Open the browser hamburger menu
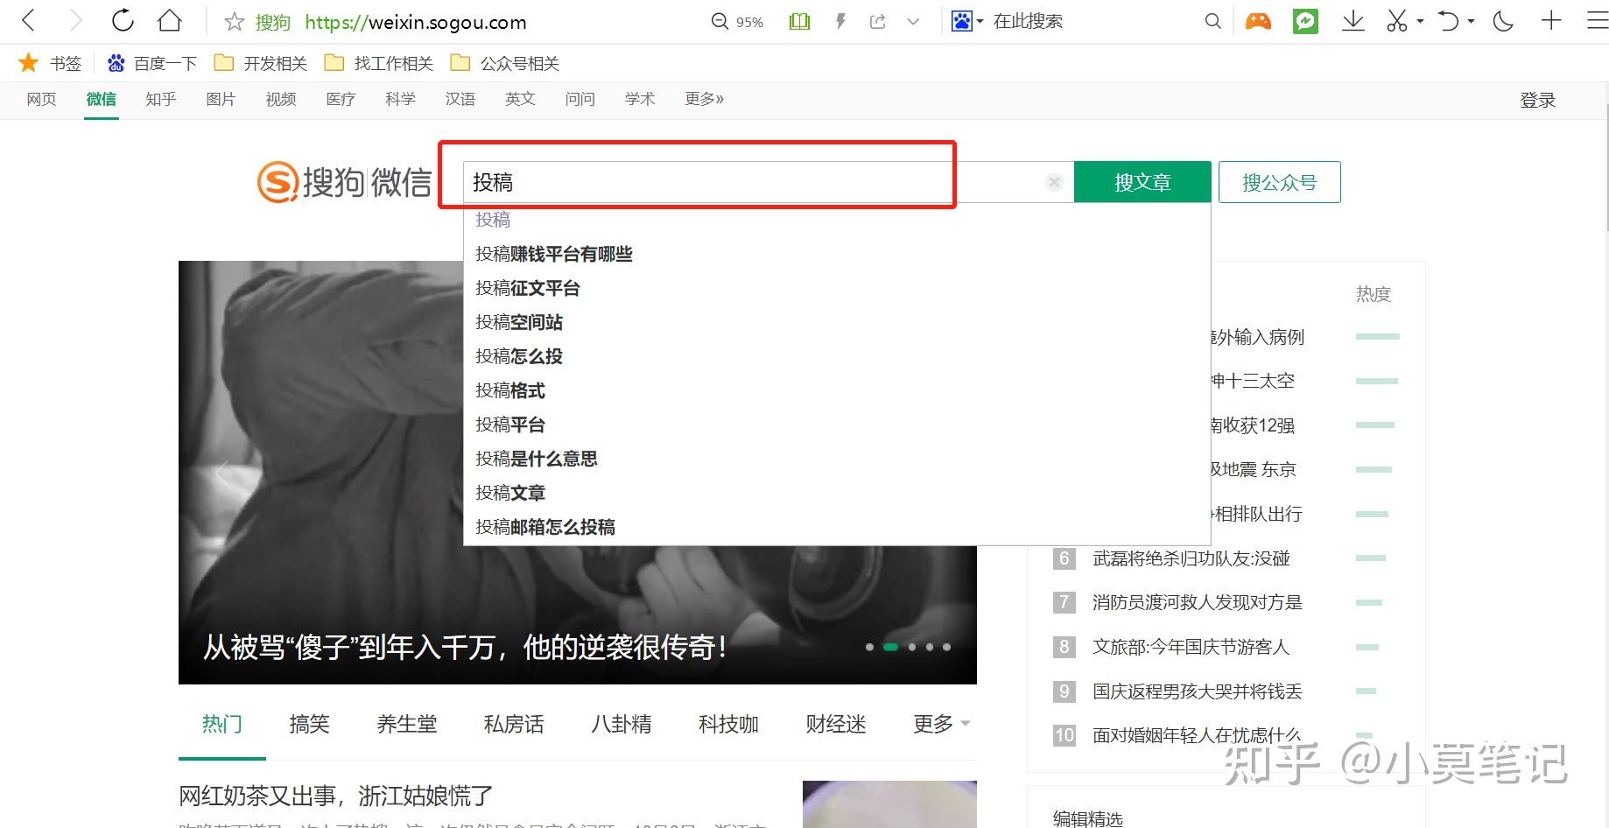Viewport: 1609px width, 828px height. click(1598, 21)
